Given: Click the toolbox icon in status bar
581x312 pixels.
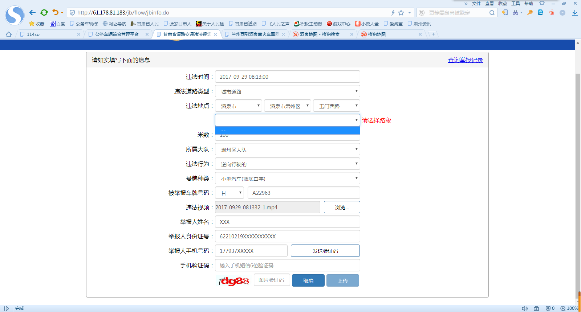Looking at the screenshot, I should (536, 308).
